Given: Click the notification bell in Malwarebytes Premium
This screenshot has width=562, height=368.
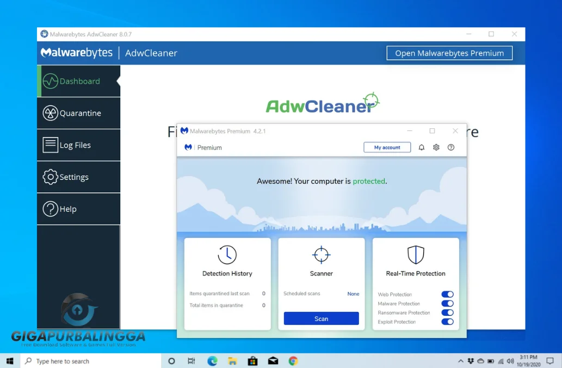Looking at the screenshot, I should pos(422,147).
